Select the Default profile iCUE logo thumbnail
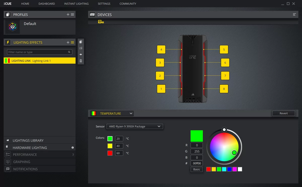The image size is (302, 187). 13,27
